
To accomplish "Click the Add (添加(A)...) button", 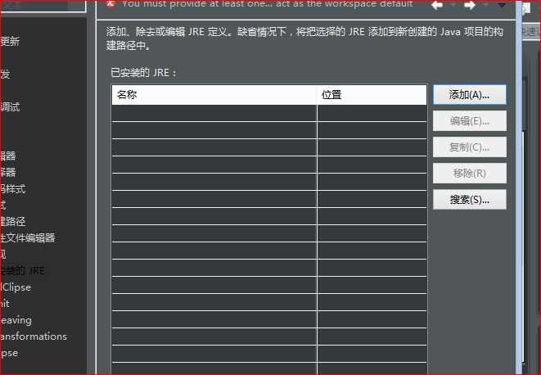I will [470, 95].
